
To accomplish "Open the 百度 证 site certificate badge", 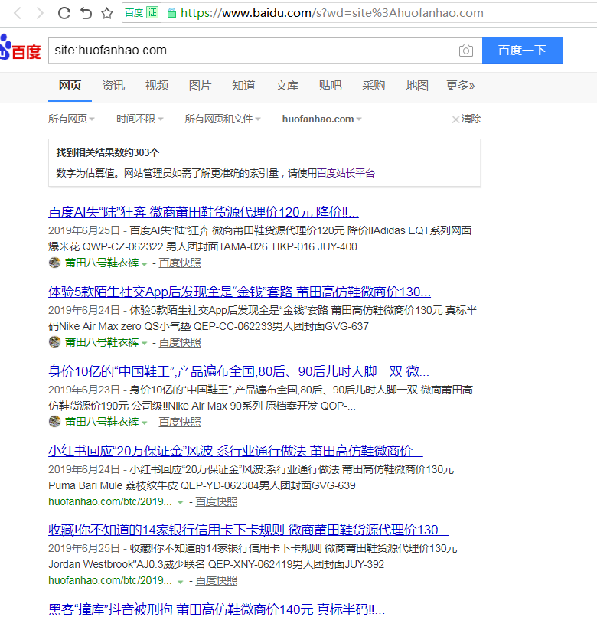I will (x=142, y=12).
